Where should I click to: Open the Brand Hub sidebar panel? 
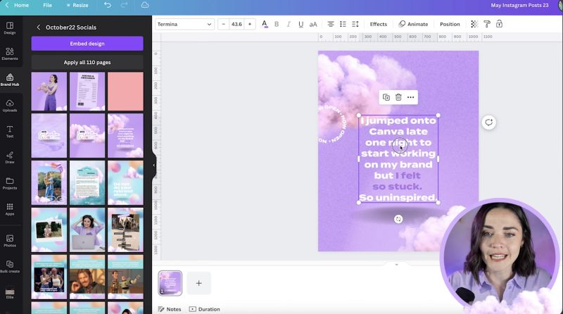[10, 80]
